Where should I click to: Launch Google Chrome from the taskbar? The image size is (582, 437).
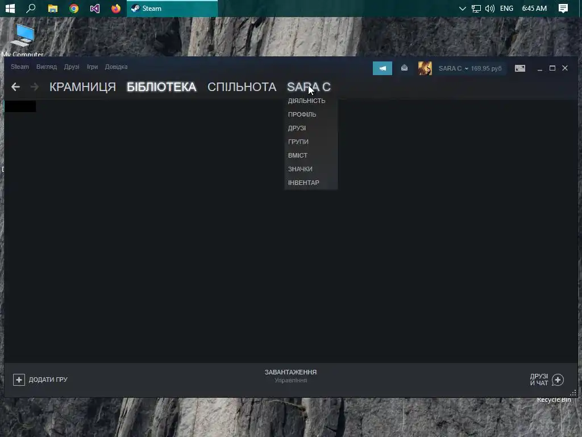(x=74, y=8)
